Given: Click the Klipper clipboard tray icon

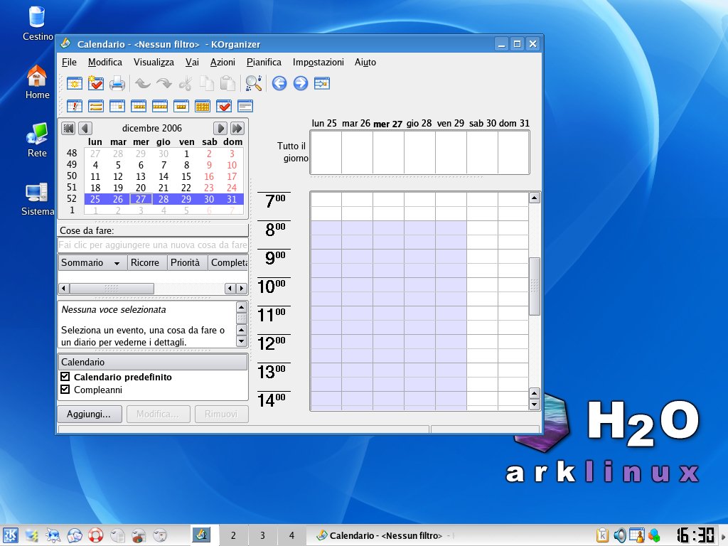Looking at the screenshot, I should tap(602, 535).
